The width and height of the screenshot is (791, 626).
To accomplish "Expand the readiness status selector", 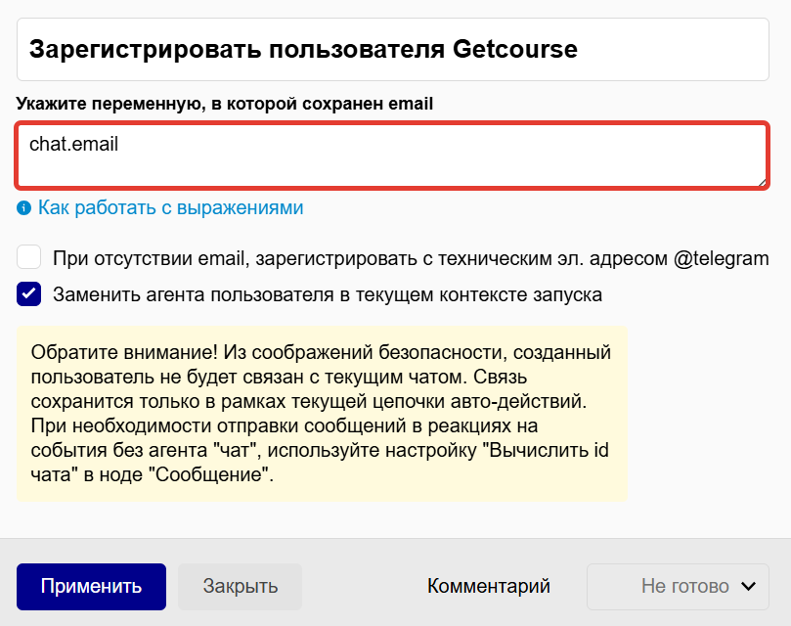I will coord(678,586).
